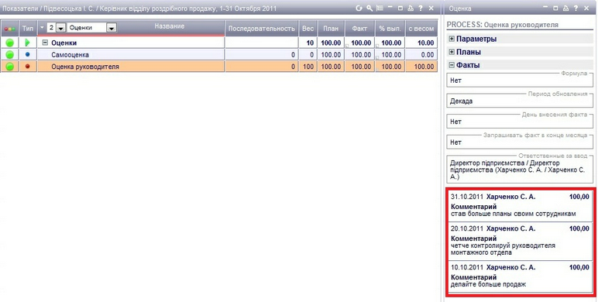Click the % вып. column header
This screenshot has width=598, height=302.
[x=390, y=29]
